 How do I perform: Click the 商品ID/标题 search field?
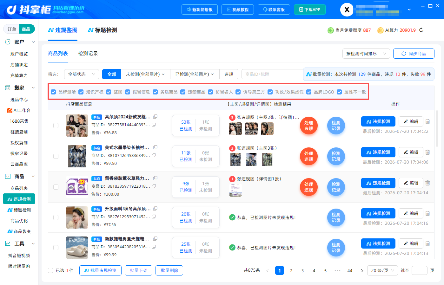pyautogui.click(x=272, y=74)
